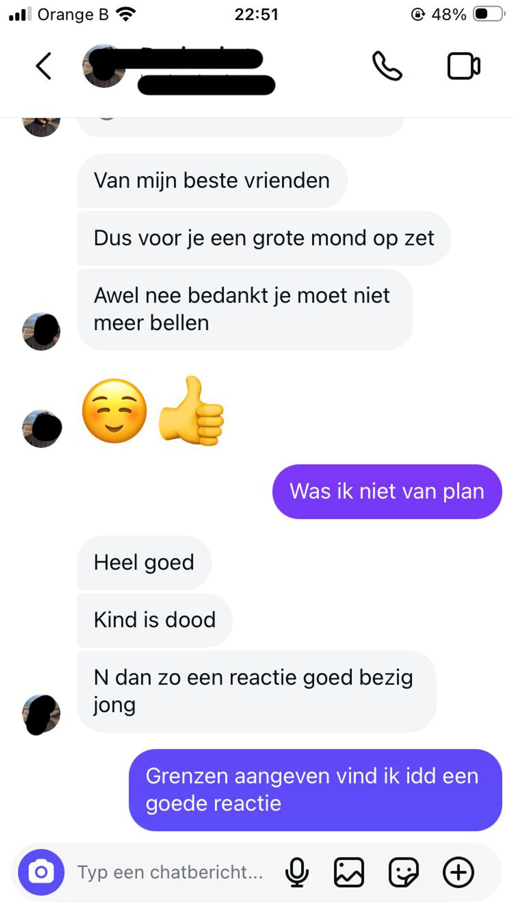This screenshot has height=913, width=513.
Task: Tap the 'Was ik niet van plan' message
Action: coord(387,492)
